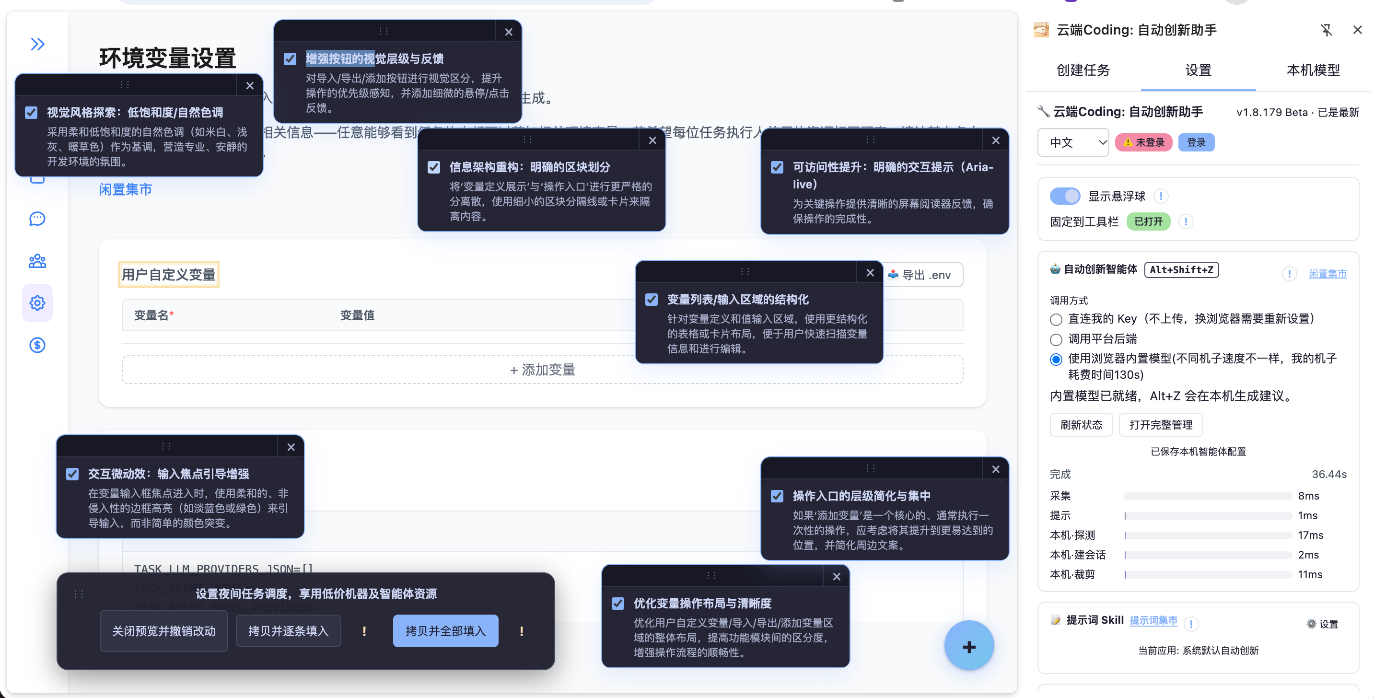Click warning icon after 拷贝并逐条填入
1374x698 pixels.
point(364,631)
